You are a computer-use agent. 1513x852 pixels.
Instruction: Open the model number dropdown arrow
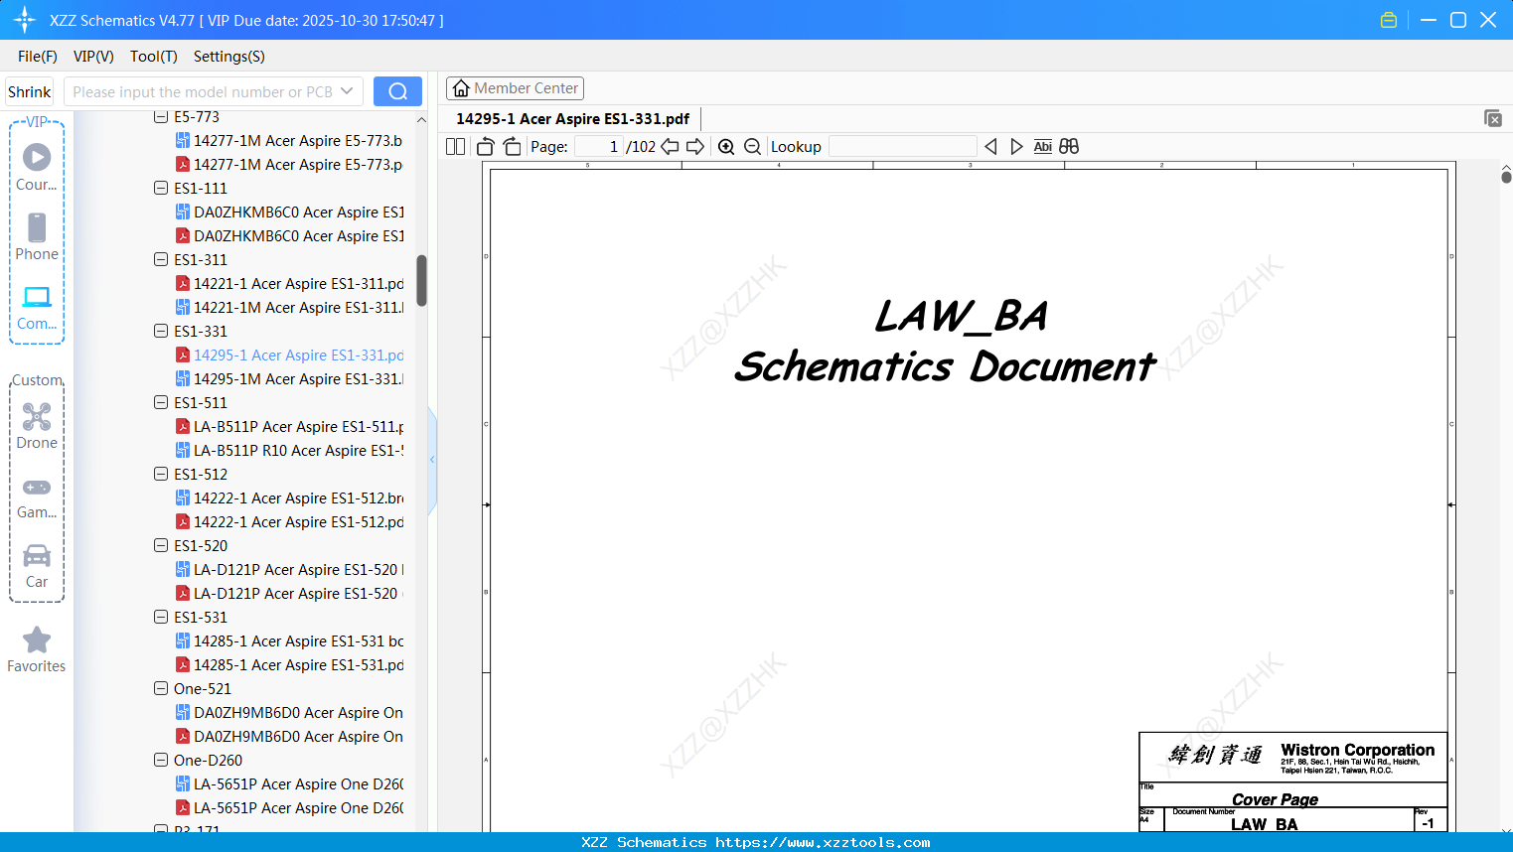347,91
